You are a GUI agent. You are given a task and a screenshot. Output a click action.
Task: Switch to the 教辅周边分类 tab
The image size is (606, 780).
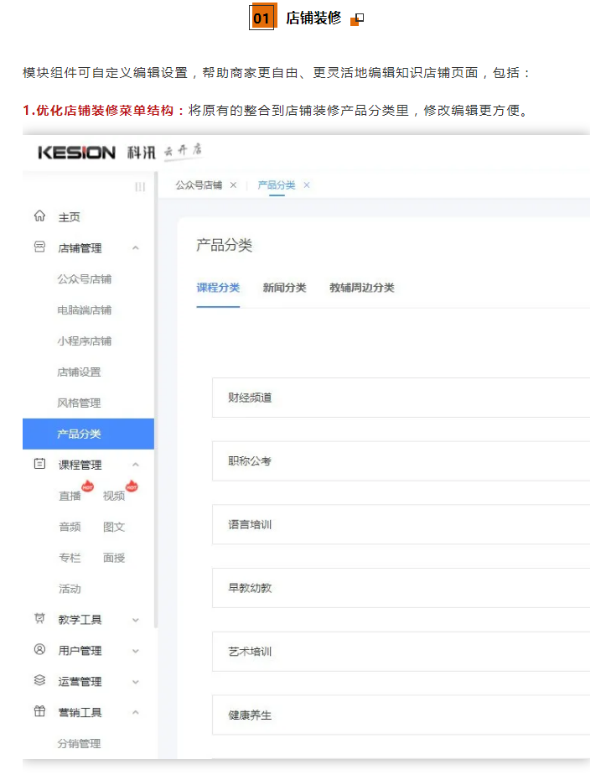[361, 288]
